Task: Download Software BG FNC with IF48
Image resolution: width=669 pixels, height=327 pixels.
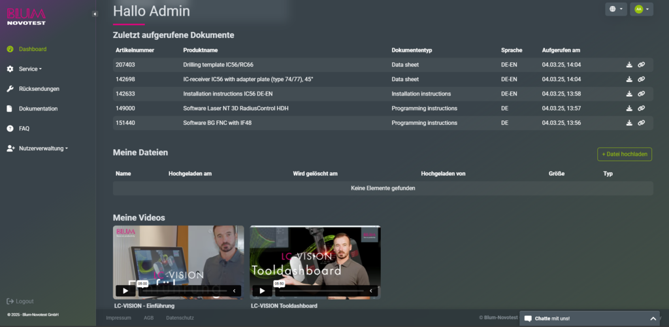Action: (629, 123)
